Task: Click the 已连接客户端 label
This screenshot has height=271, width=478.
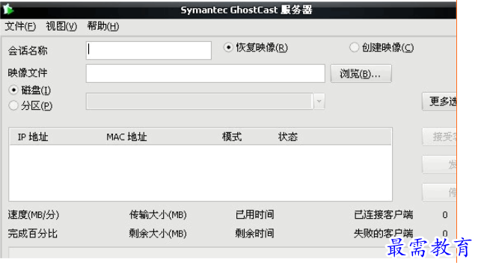Action: coord(384,215)
